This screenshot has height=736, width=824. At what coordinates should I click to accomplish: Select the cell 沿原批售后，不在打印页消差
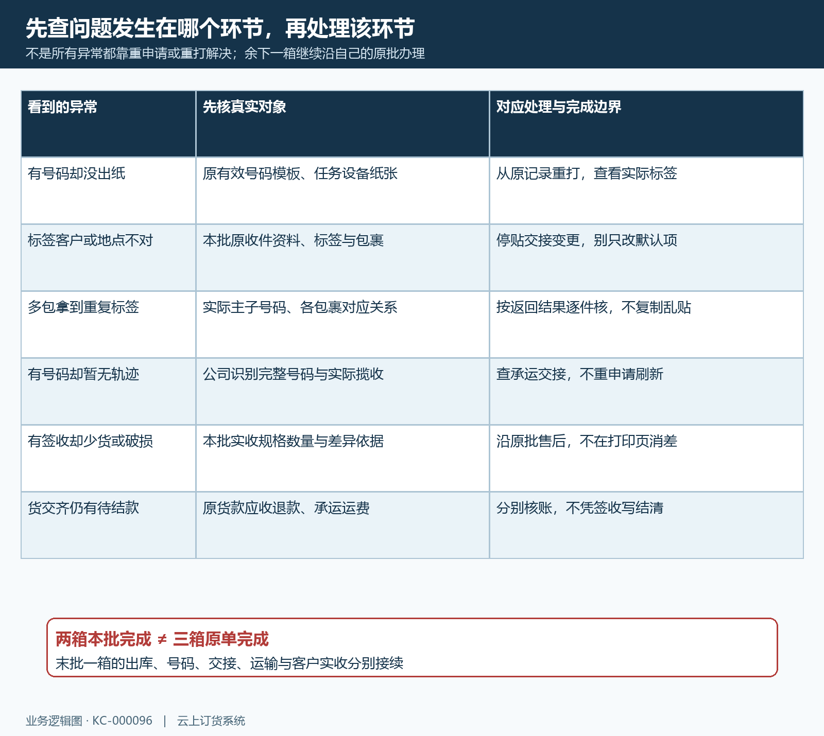[646, 458]
